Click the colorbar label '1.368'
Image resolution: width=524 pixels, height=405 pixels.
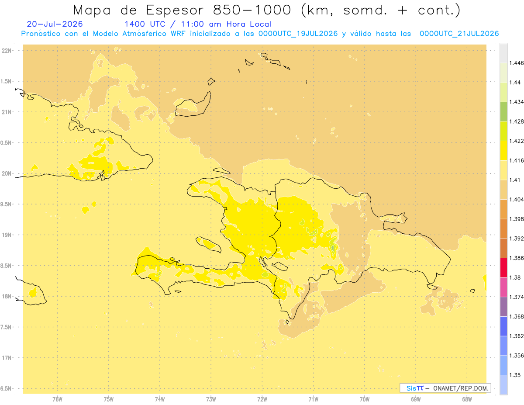click(x=516, y=316)
